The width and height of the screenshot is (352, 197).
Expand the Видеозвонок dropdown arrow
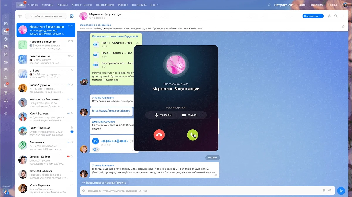coord(321,16)
